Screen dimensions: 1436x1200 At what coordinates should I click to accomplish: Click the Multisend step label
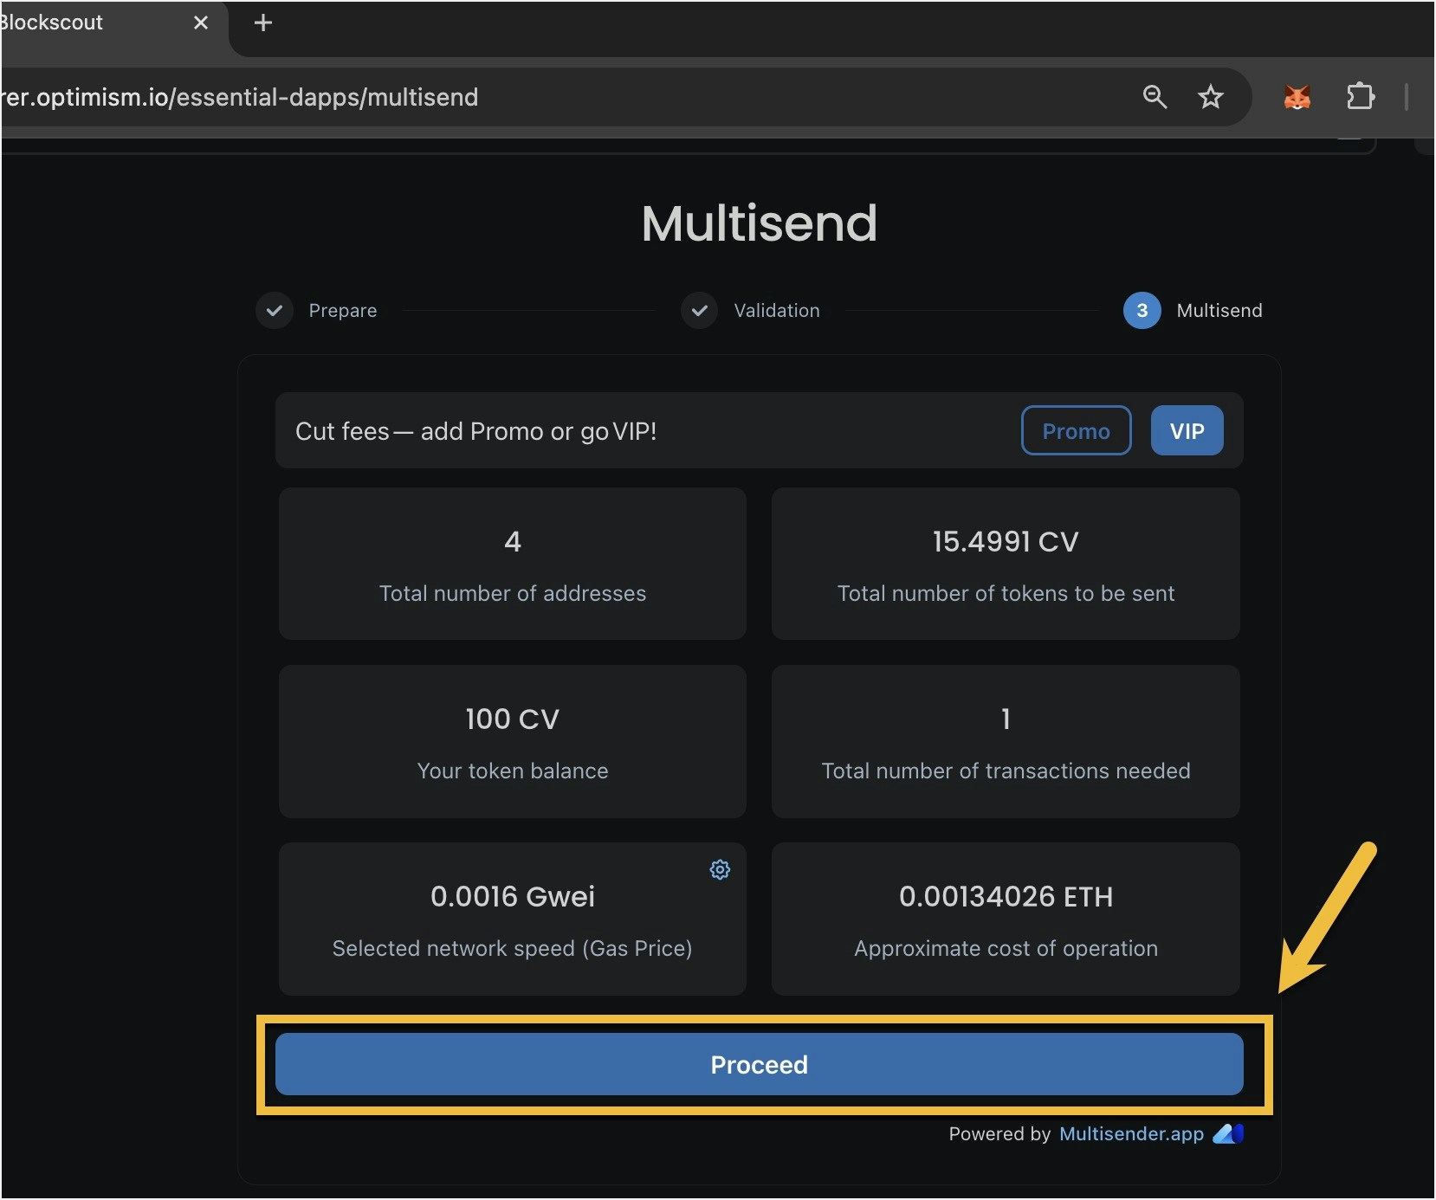click(x=1219, y=310)
